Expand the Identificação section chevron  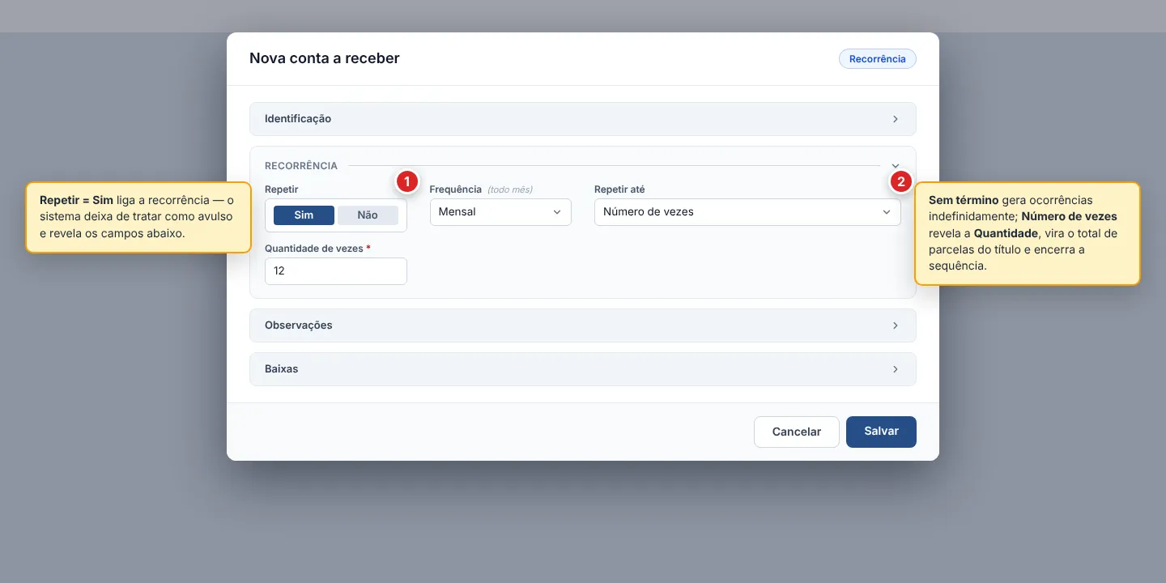point(895,119)
